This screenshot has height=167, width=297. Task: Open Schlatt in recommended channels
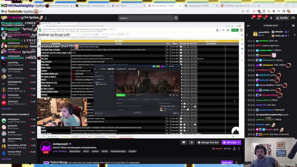(19, 134)
